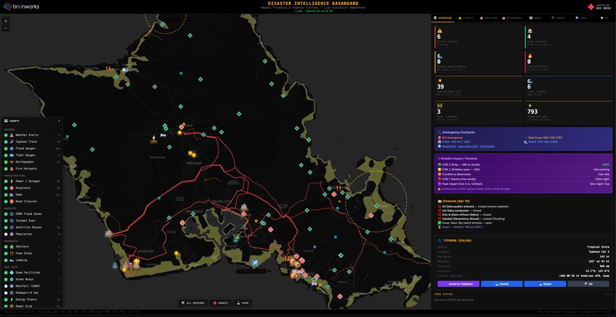Open the Hawaii EMA link

point(449,146)
